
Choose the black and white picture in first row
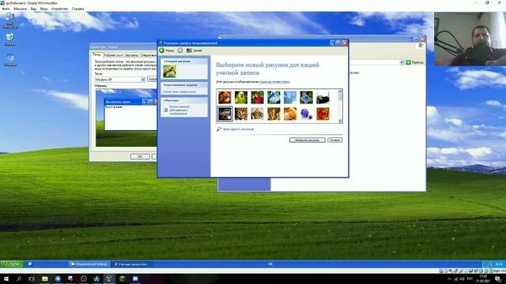point(323,97)
